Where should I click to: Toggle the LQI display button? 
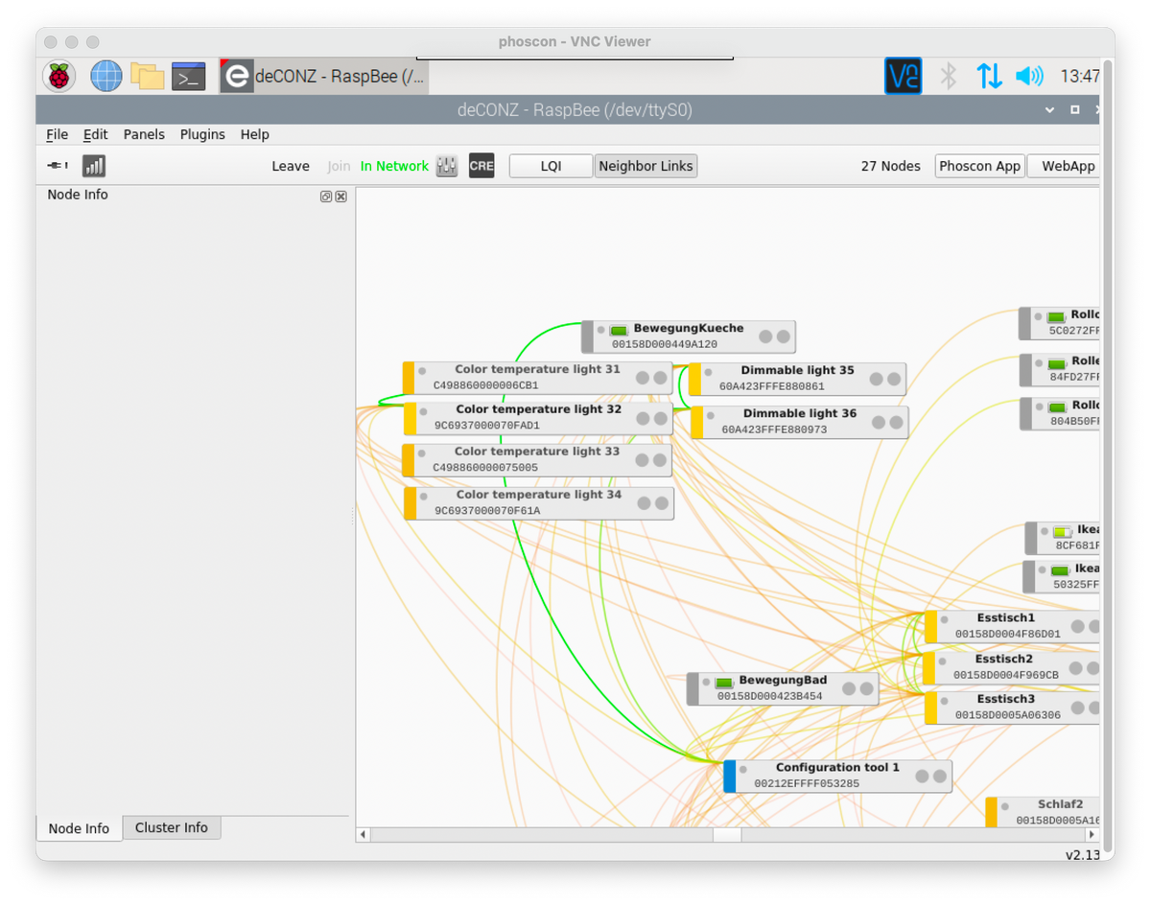pyautogui.click(x=551, y=166)
